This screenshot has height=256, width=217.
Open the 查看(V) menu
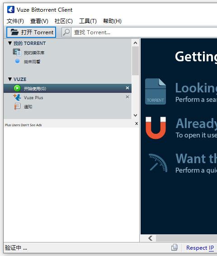point(39,21)
